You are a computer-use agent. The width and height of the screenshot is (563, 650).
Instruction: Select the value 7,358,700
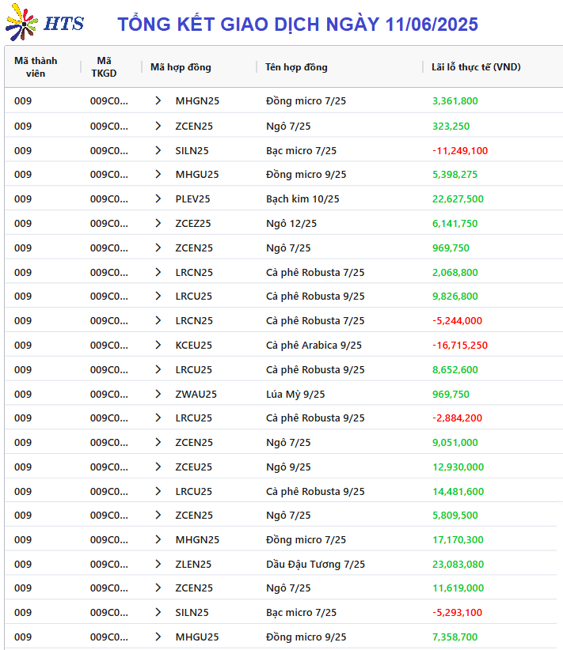tap(455, 637)
